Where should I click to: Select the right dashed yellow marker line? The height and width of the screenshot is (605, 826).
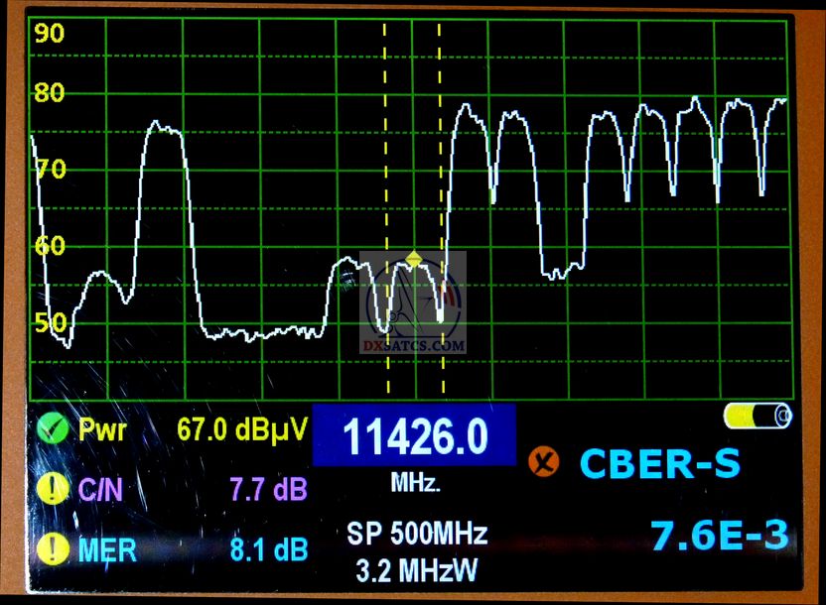(440, 198)
